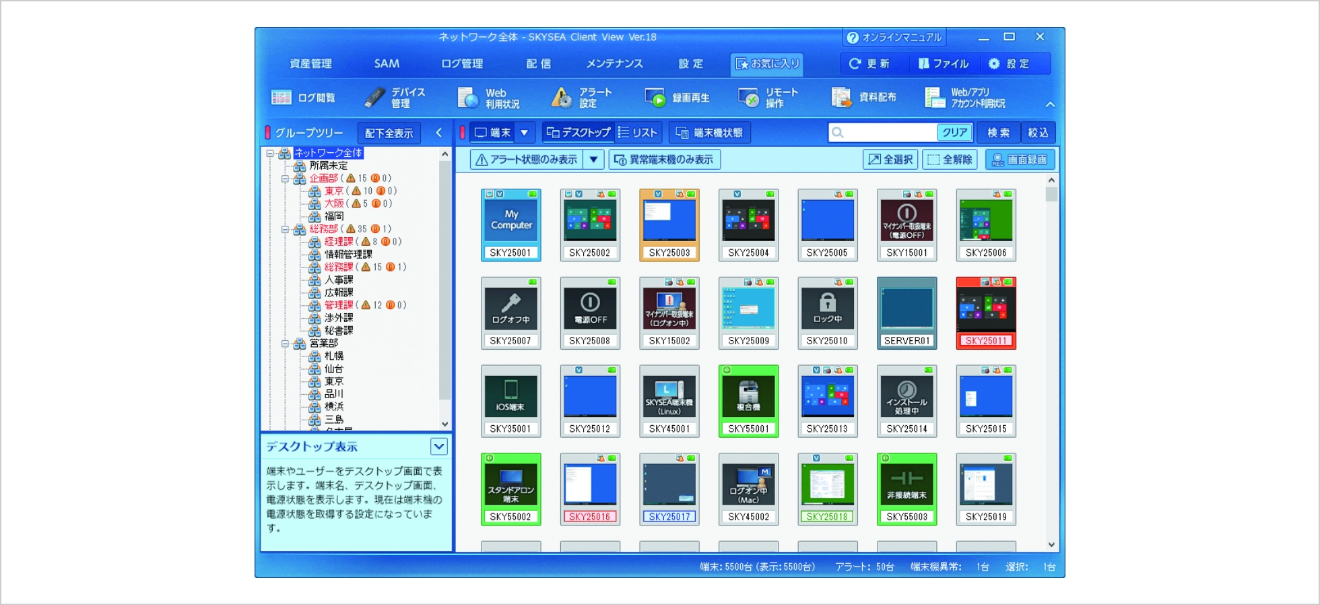Select 札幌 in the group tree
This screenshot has width=1320, height=605.
click(334, 356)
